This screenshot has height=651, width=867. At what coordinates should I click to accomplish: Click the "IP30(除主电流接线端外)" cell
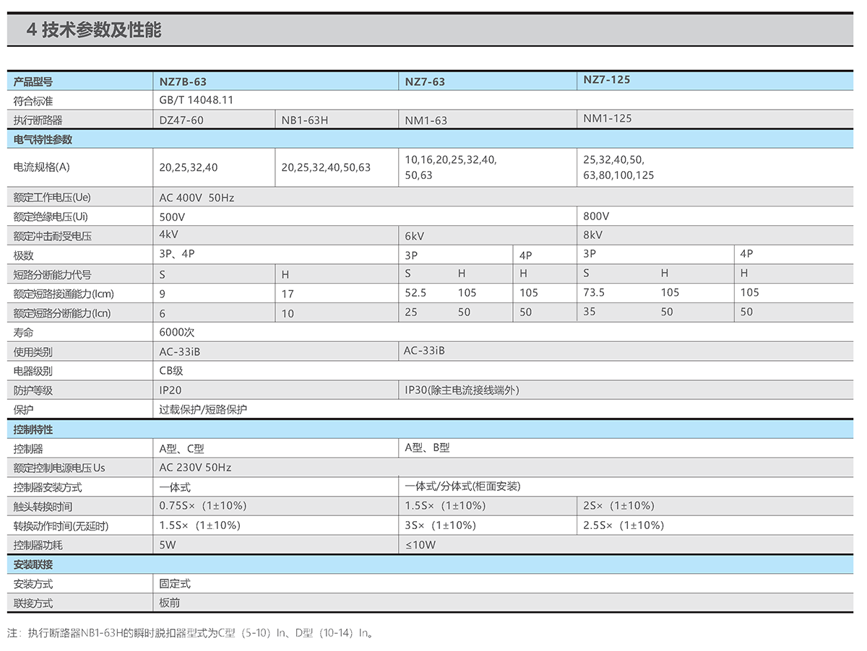(x=462, y=390)
